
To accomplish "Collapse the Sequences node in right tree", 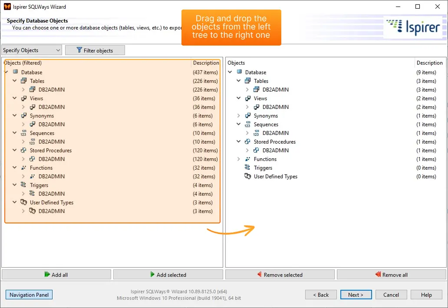I will (x=239, y=124).
